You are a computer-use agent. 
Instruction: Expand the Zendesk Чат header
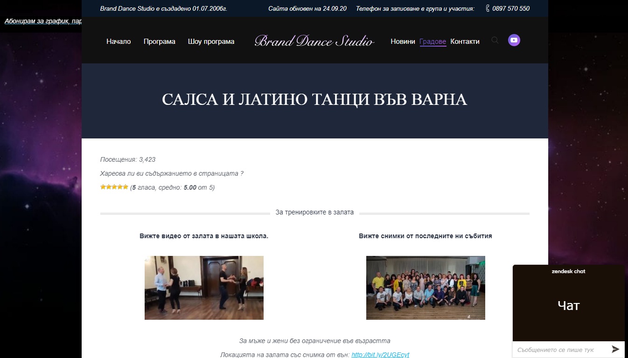tap(568, 303)
